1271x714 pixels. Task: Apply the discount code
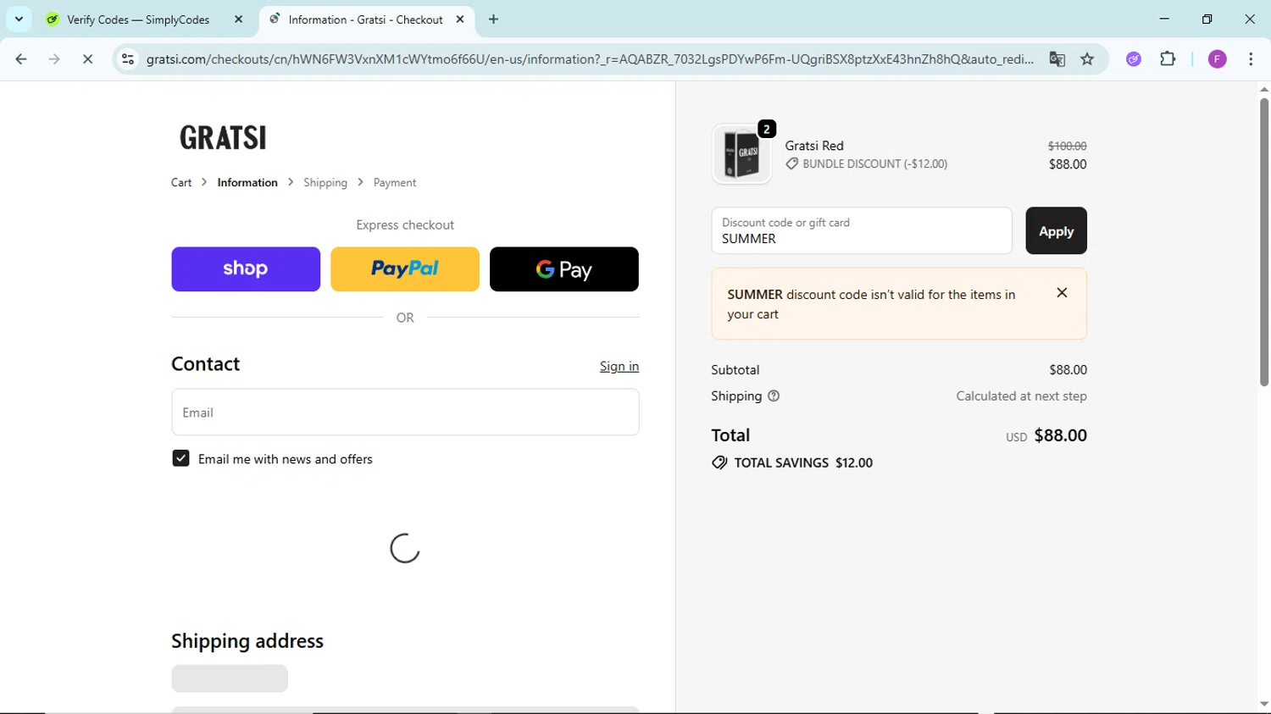point(1056,231)
